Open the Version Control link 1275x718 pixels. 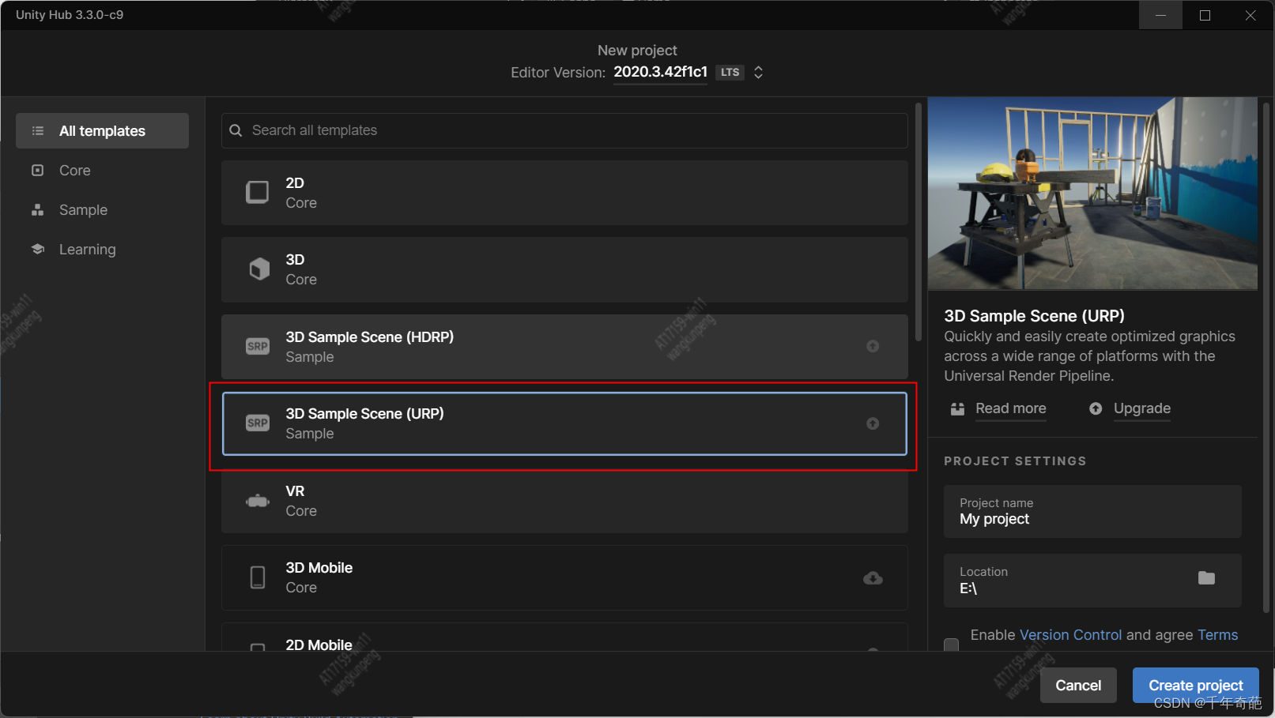click(1070, 635)
